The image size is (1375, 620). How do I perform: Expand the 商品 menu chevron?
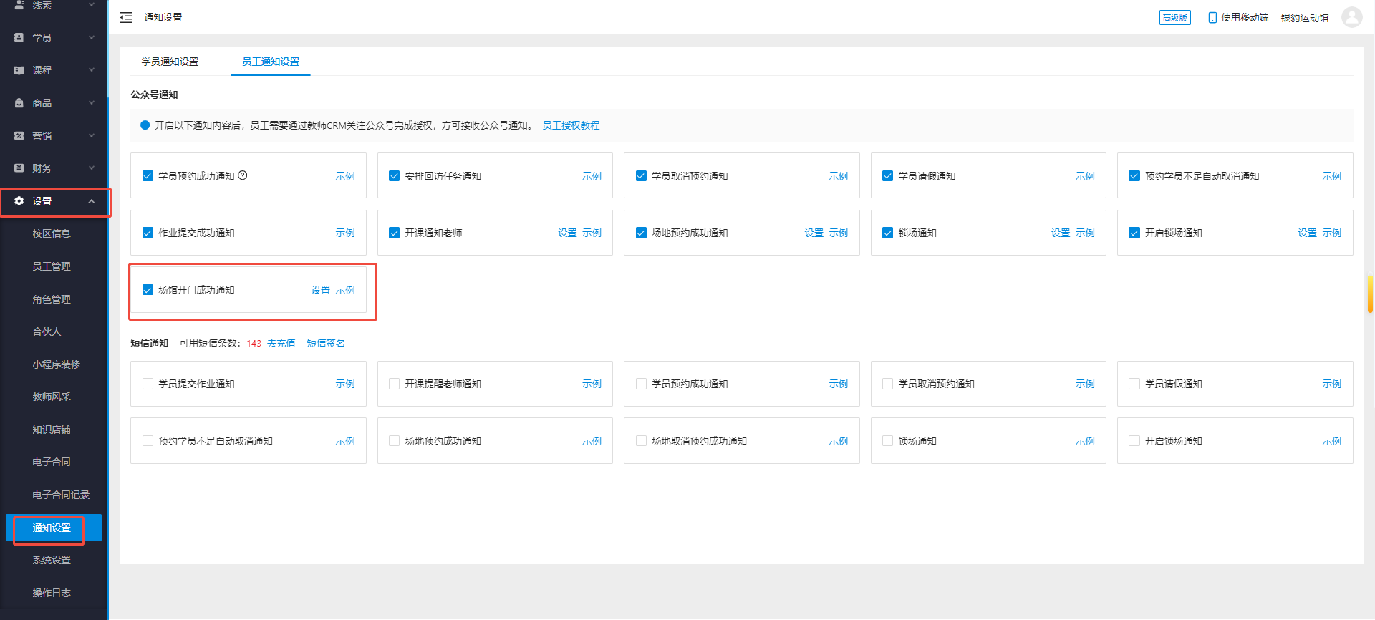click(x=92, y=103)
